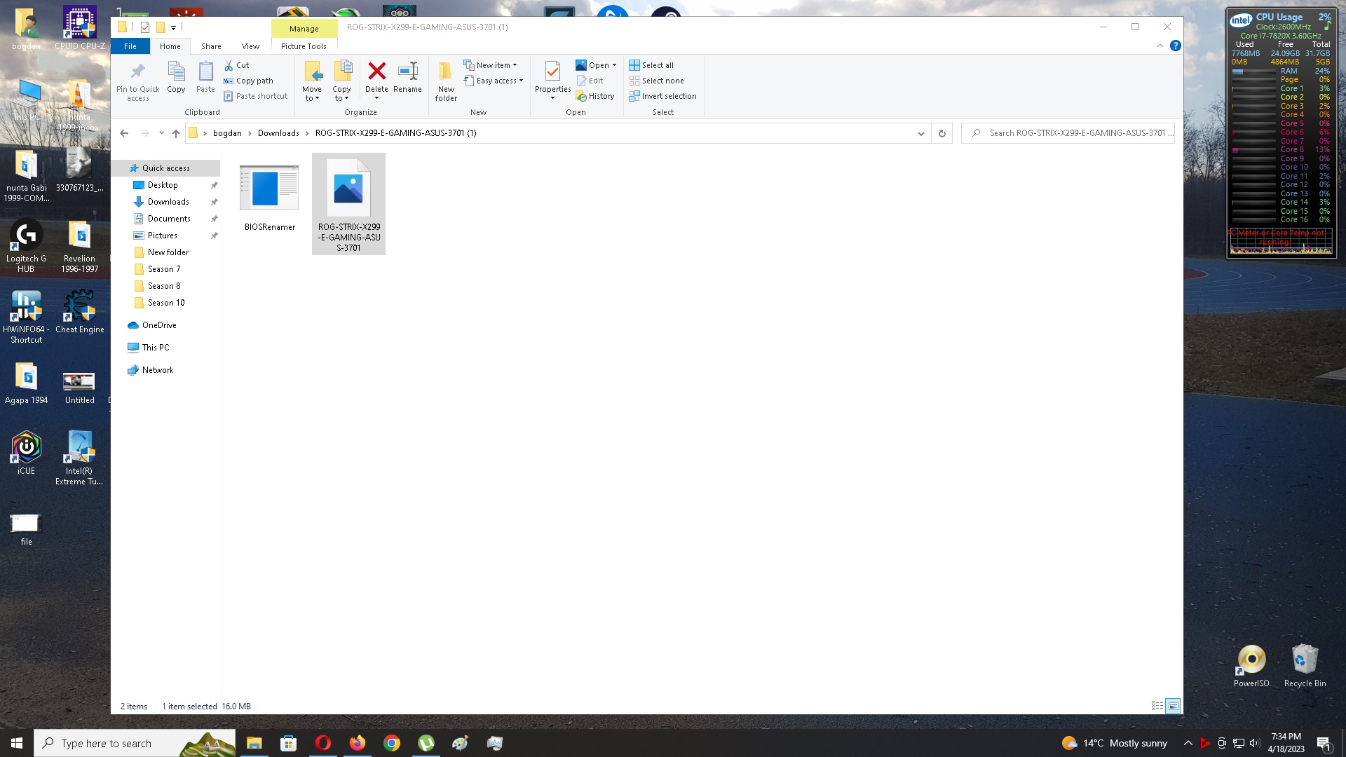Click the folder search box
The image size is (1346, 757).
[x=1068, y=133]
